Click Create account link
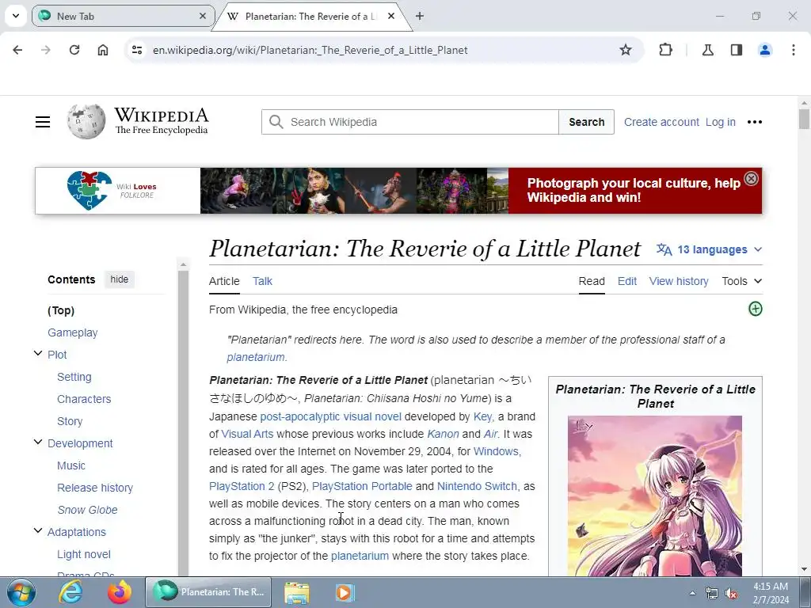This screenshot has width=811, height=608. pos(661,122)
